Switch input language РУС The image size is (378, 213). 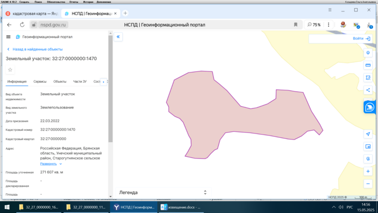point(350,207)
